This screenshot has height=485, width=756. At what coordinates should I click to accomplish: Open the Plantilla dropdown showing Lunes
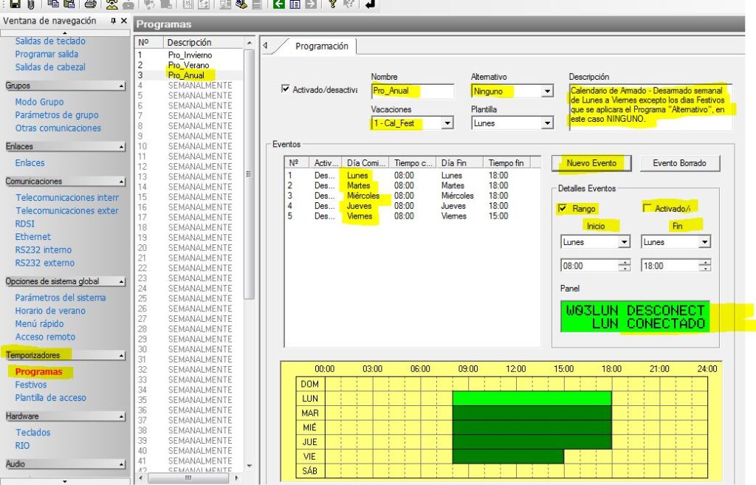[547, 123]
